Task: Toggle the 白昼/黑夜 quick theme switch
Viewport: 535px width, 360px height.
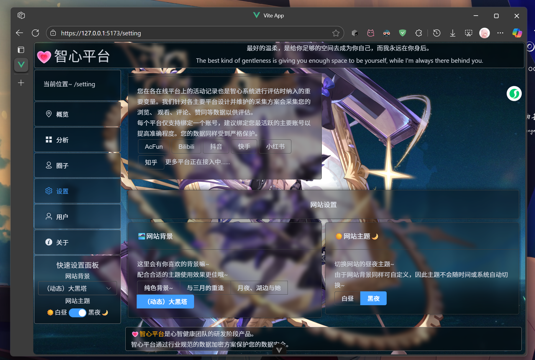Action: pyautogui.click(x=78, y=313)
